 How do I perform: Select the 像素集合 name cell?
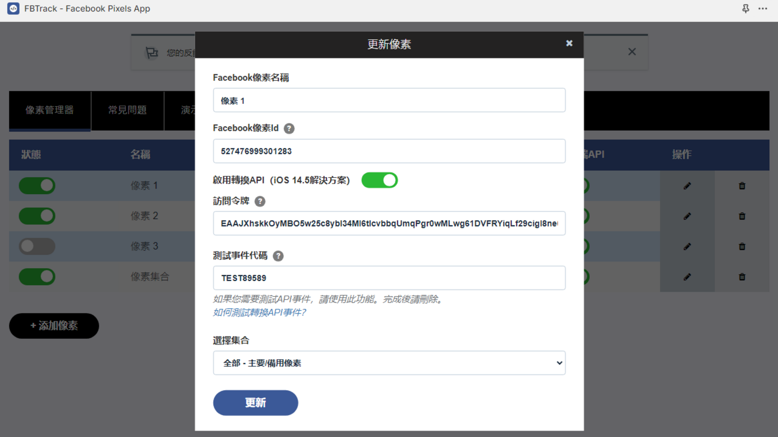coord(150,277)
